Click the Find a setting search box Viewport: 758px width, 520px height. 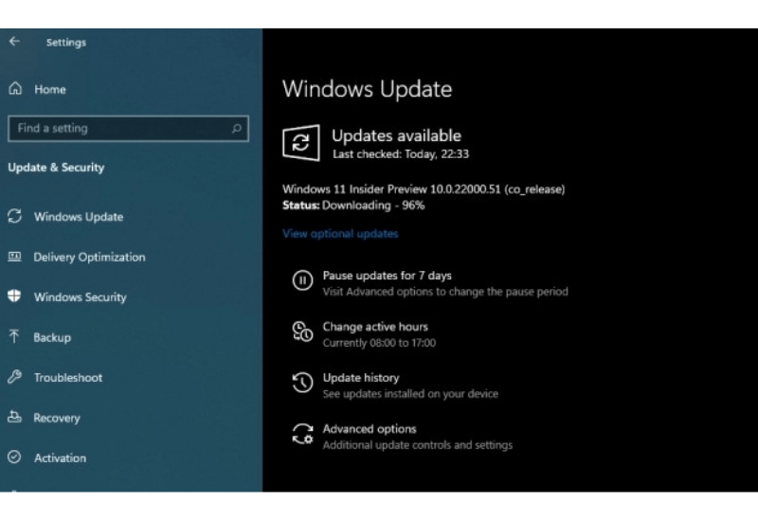click(118, 129)
